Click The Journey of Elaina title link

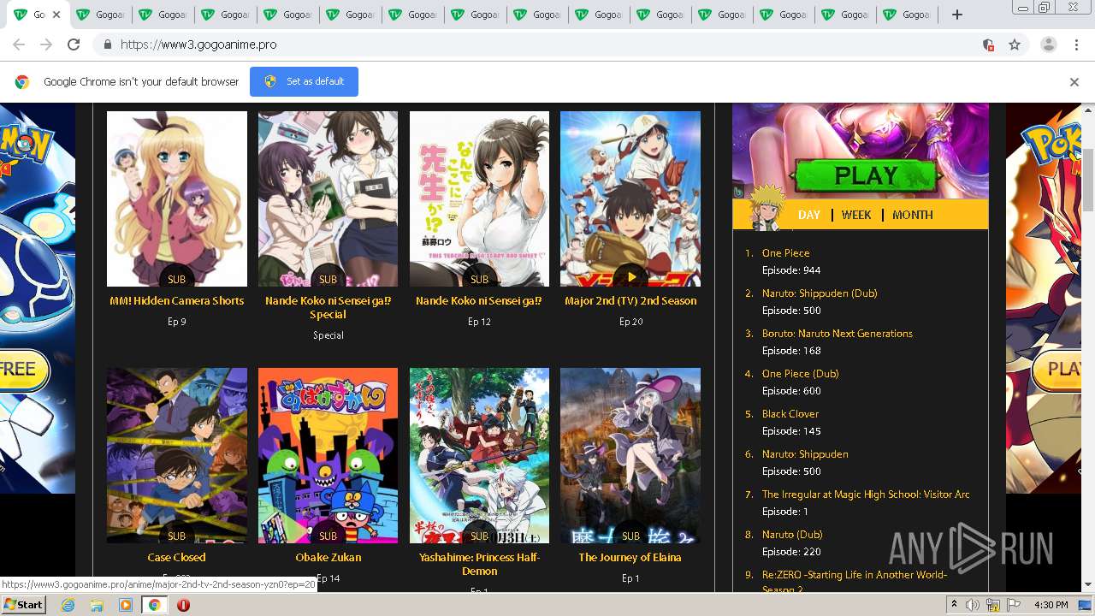coord(630,558)
